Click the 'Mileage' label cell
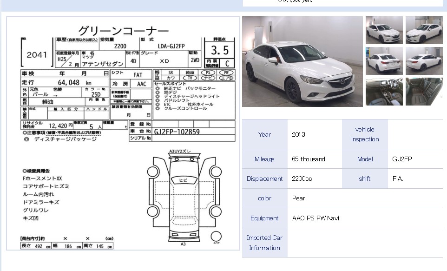Screen dimensions: 447x271 [x=264, y=159]
